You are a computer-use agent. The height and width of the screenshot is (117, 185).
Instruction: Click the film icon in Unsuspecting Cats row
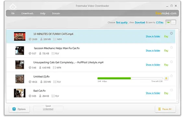tap(54, 68)
